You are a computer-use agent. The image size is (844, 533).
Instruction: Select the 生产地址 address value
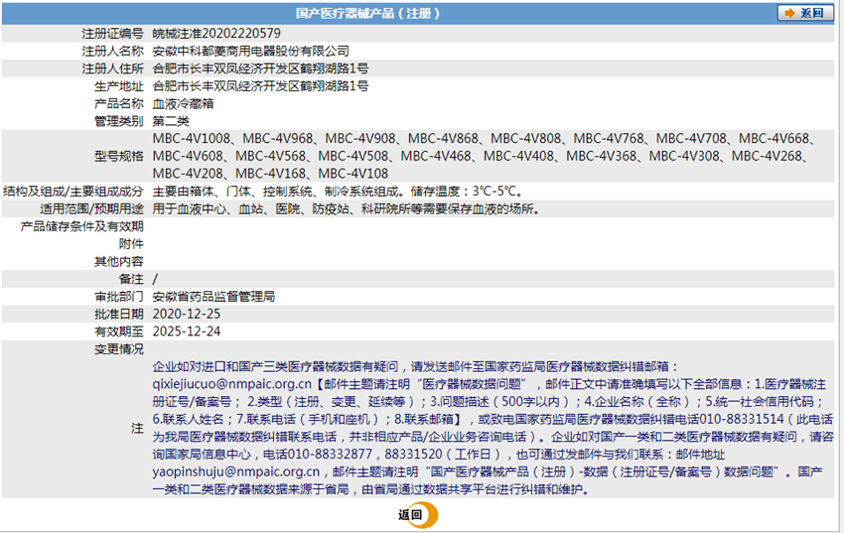click(260, 86)
